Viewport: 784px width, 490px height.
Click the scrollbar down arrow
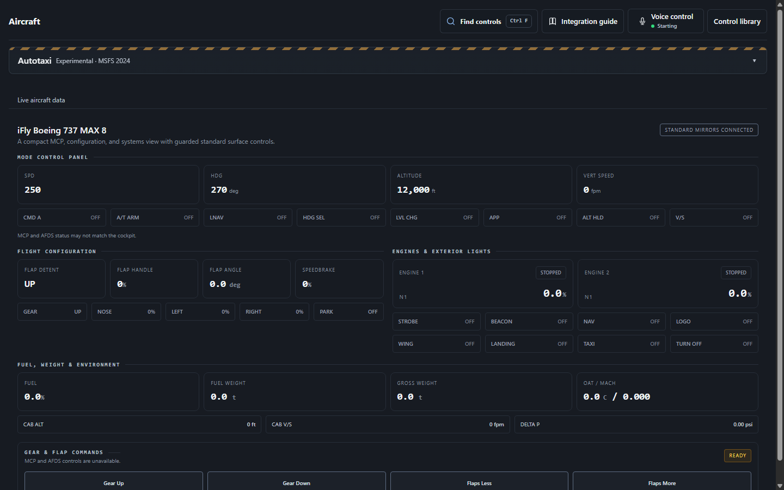point(780,486)
